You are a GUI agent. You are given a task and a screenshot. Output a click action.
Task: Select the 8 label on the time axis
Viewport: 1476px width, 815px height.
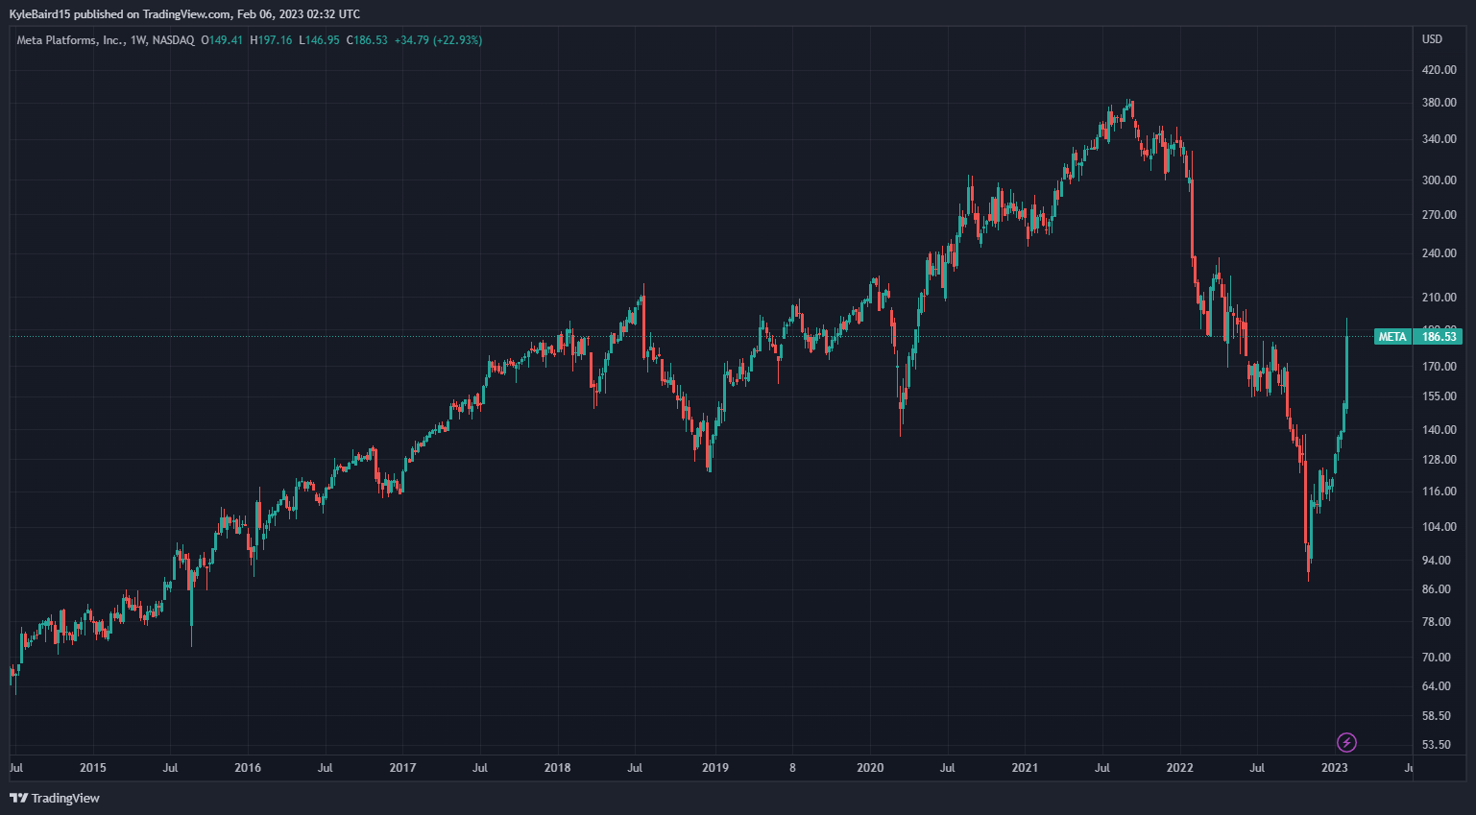pyautogui.click(x=792, y=768)
